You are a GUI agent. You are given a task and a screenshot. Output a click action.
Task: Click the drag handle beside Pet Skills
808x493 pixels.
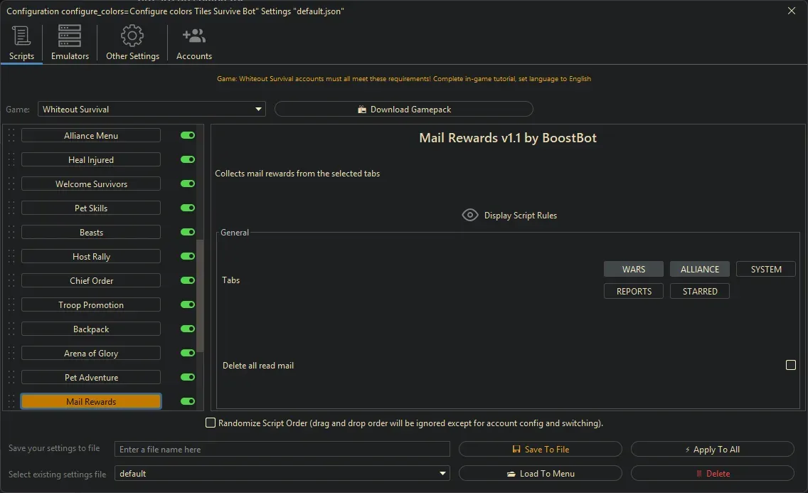point(11,208)
